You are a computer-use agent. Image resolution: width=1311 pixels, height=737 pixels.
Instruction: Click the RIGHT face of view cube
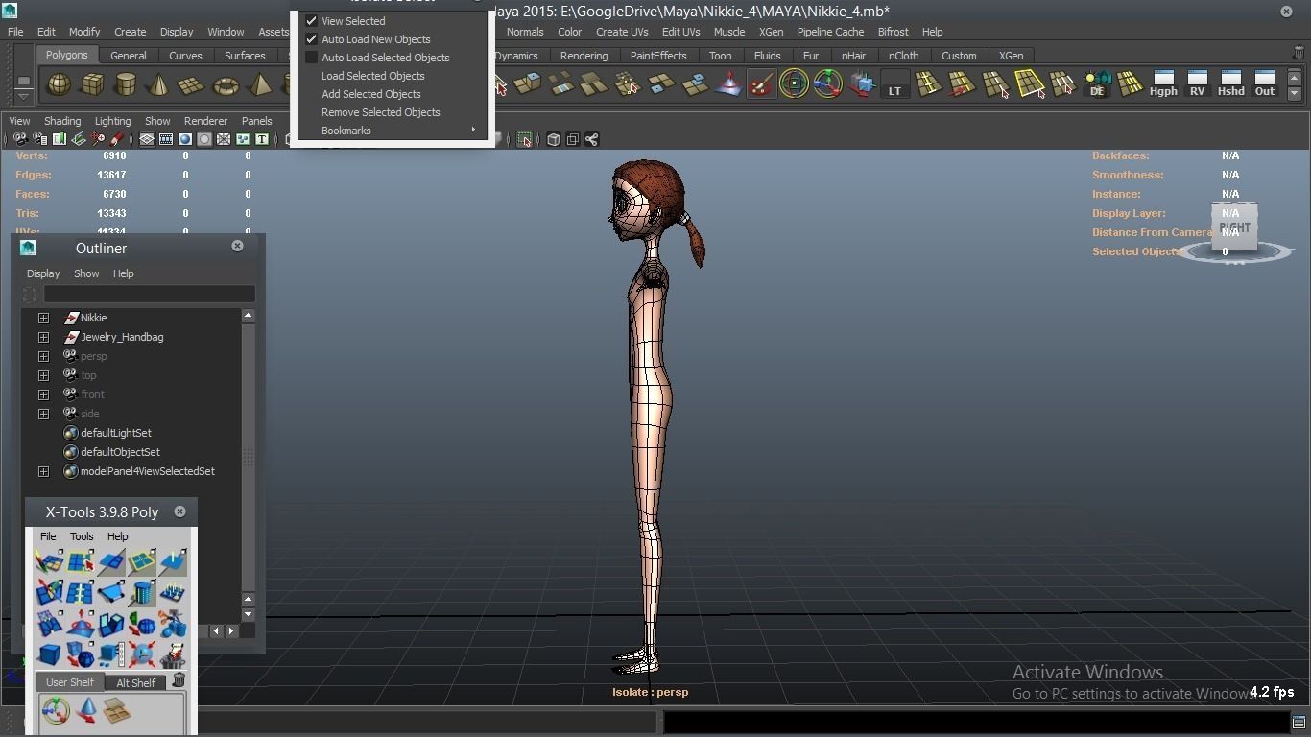1234,227
